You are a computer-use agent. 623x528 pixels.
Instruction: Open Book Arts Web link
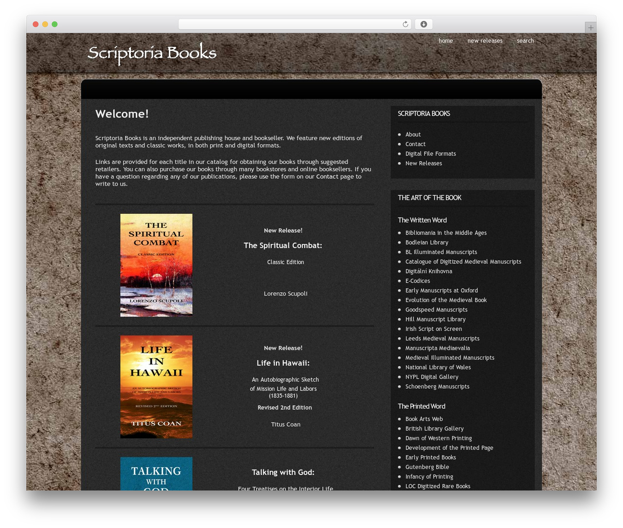[424, 419]
